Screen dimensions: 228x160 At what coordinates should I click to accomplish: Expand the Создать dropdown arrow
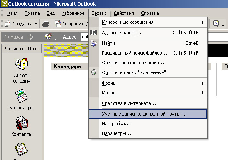click(x=36, y=24)
